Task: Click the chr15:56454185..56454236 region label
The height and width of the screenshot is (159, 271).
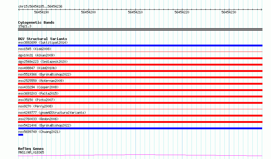Action: 40,7
